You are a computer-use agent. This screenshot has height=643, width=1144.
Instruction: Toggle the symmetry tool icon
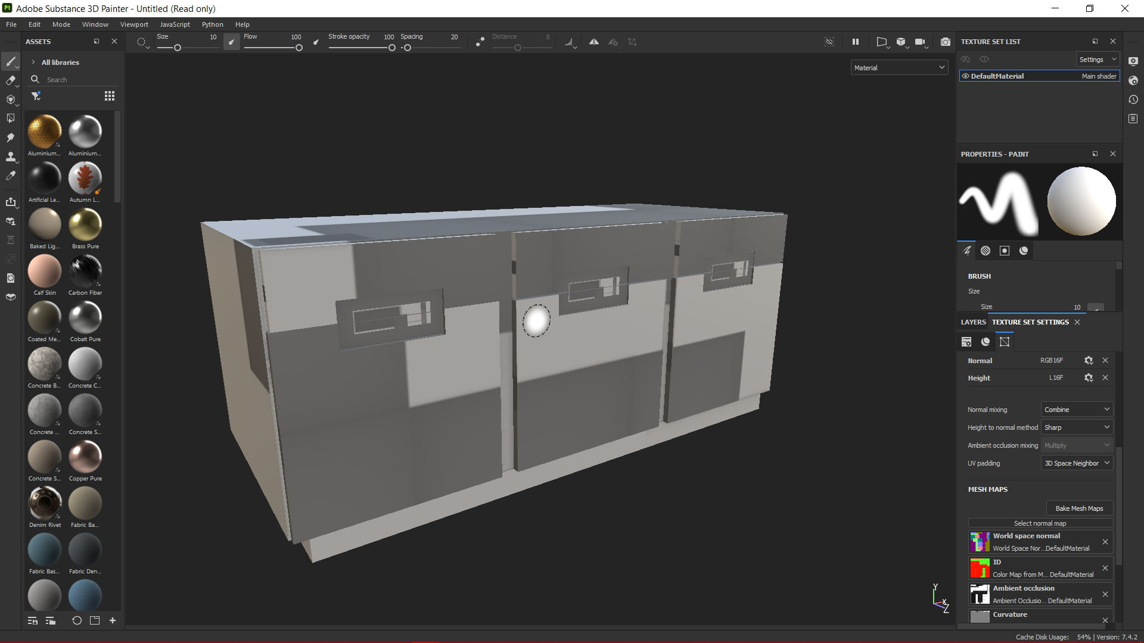(595, 41)
